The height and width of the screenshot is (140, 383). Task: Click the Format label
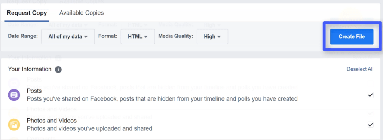[x=108, y=36]
